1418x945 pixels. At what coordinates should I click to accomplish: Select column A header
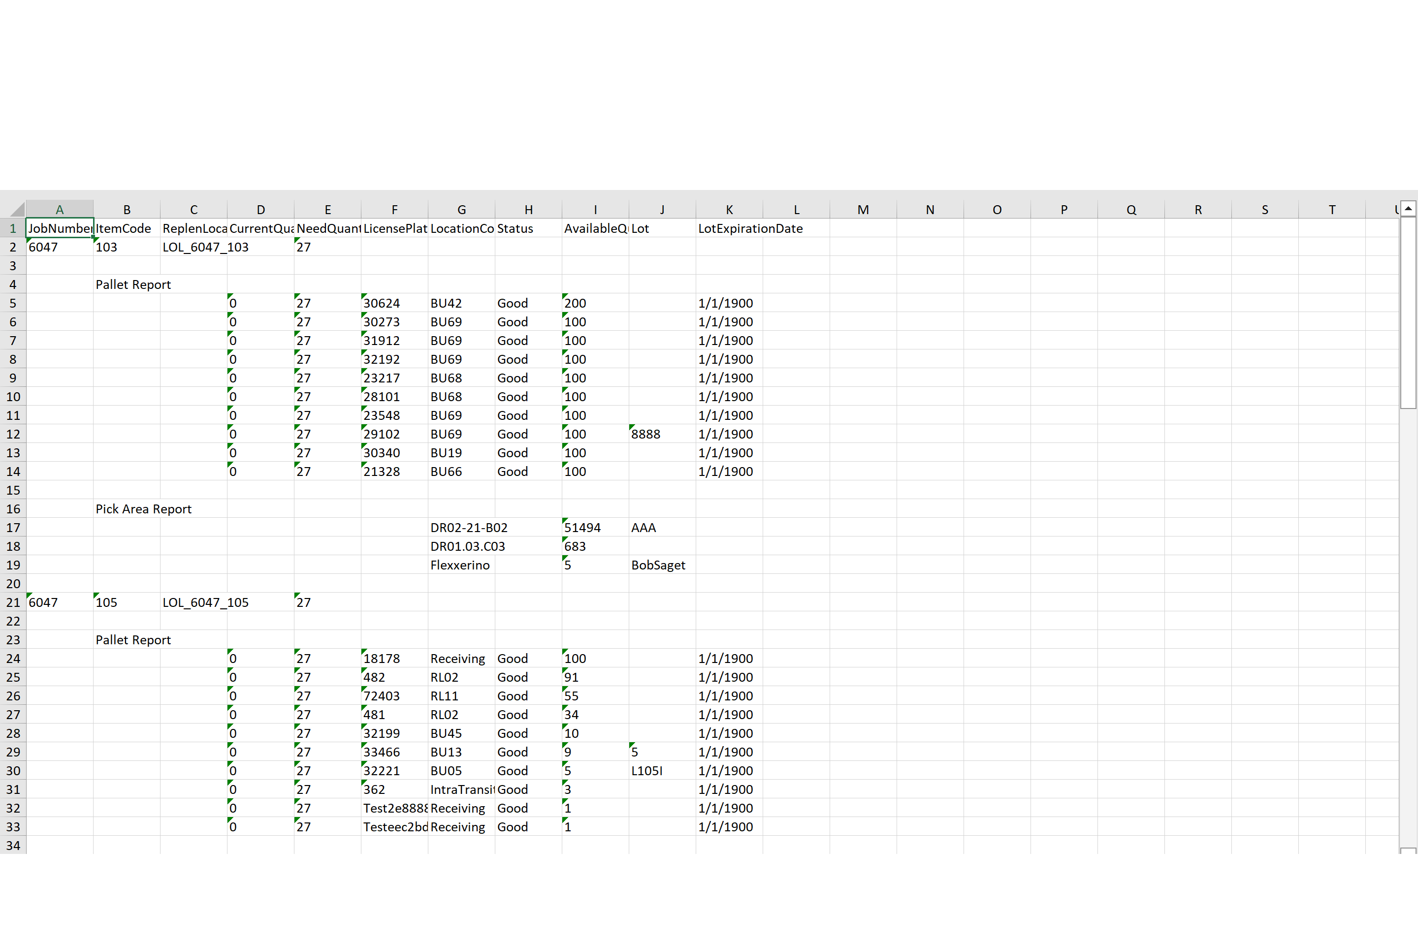tap(60, 209)
